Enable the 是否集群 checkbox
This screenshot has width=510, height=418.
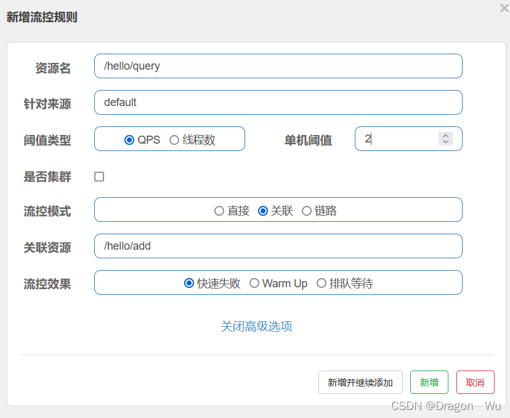pos(99,177)
